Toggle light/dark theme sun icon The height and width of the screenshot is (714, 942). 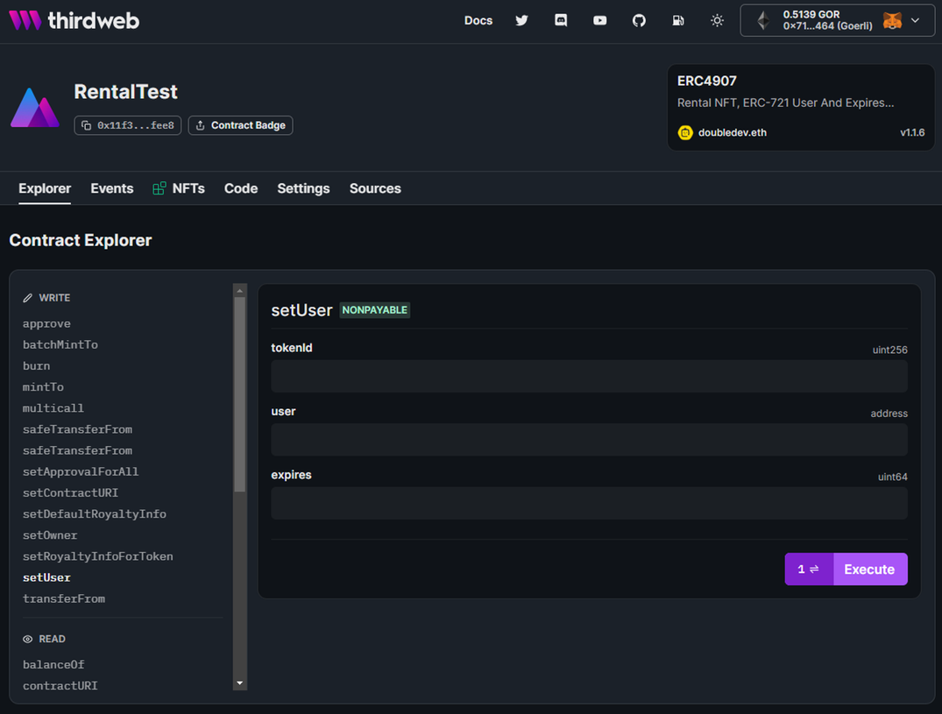(717, 20)
